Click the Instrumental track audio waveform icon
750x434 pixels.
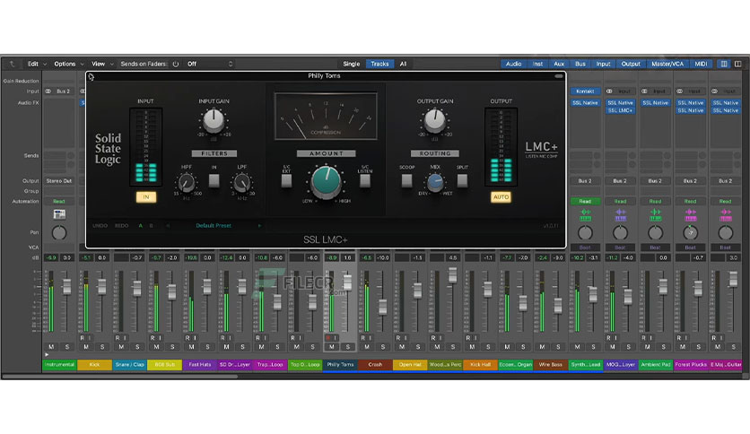click(59, 214)
